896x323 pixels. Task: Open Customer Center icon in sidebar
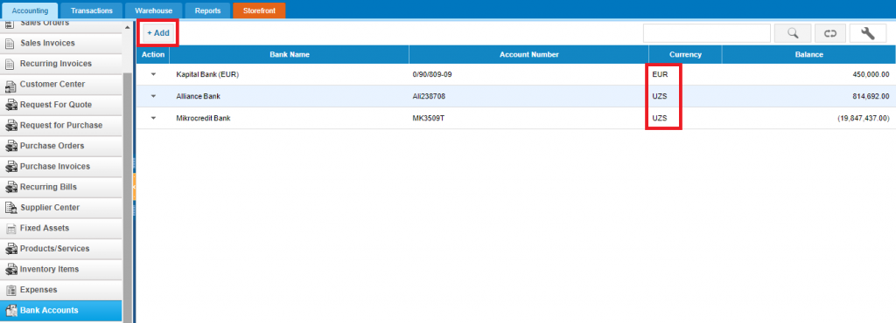(10, 85)
